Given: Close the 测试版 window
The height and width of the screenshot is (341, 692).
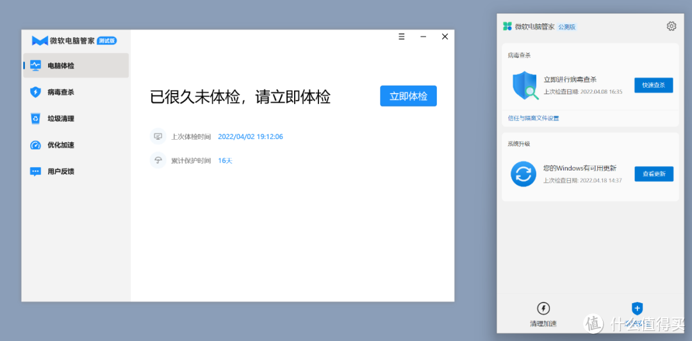Looking at the screenshot, I should coord(445,37).
